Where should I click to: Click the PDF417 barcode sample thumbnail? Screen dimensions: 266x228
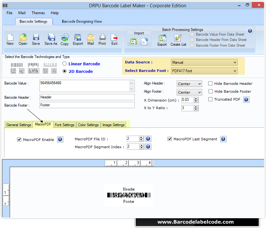click(33, 71)
